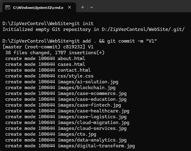Viewport: 191px width, 151px height.
Task: Click the commit hash c819232
Action: 74,47
